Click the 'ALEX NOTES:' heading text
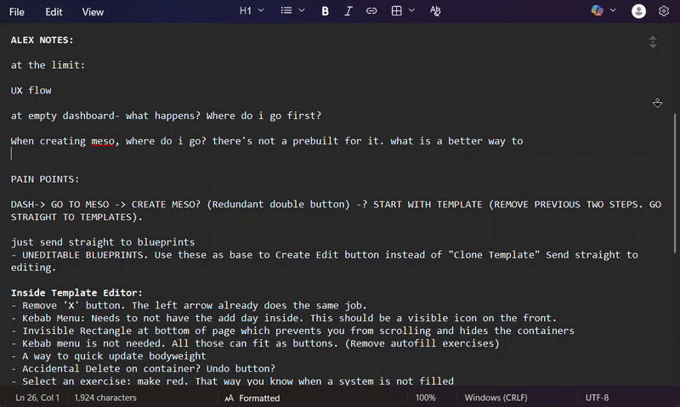The image size is (680, 407). pos(42,40)
